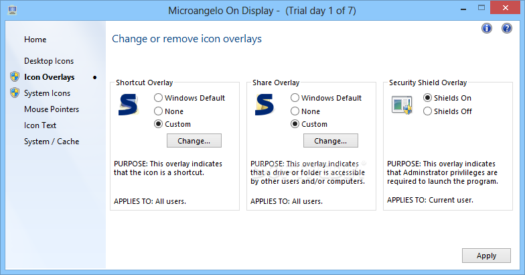Select None for Share Overlay
The width and height of the screenshot is (525, 275).
[x=305, y=111]
